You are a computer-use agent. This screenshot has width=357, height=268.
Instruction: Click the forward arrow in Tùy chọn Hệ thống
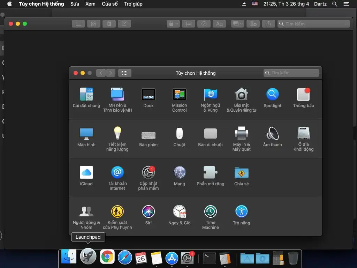tap(111, 73)
